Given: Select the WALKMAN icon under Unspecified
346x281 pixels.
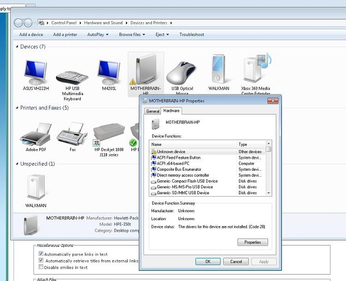Looking at the screenshot, I should [x=36, y=187].
